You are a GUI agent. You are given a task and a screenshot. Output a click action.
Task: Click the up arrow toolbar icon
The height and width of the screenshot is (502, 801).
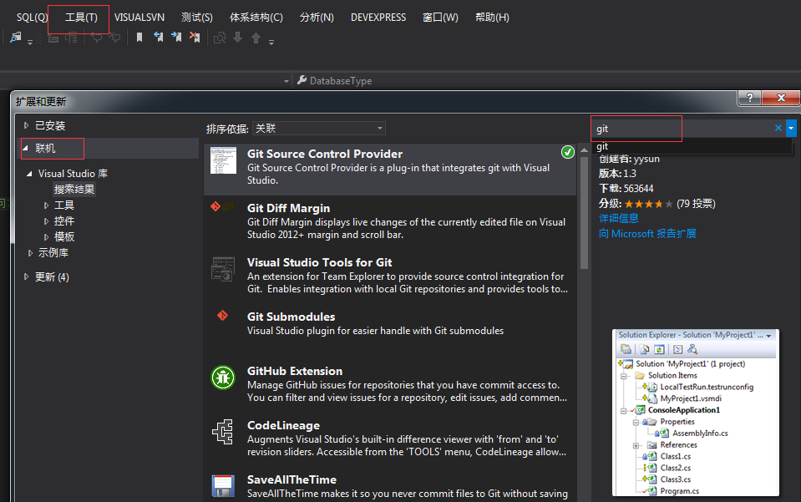(256, 38)
